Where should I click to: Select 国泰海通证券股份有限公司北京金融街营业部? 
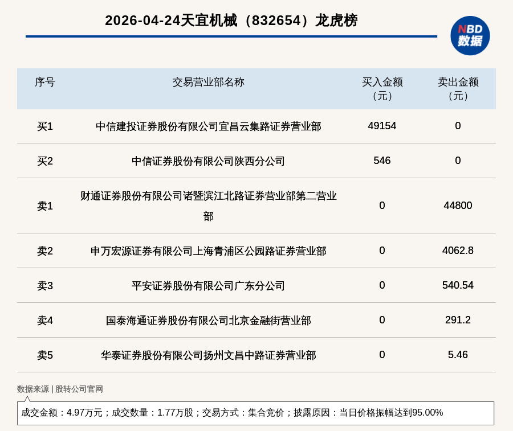point(209,320)
